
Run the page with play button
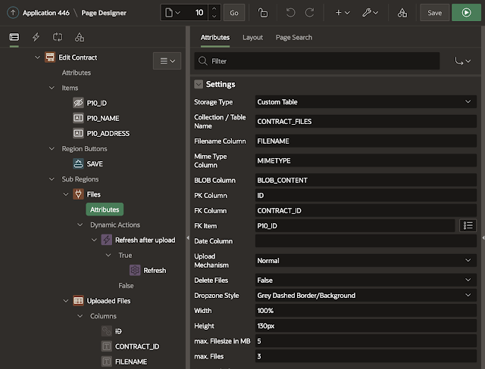466,13
